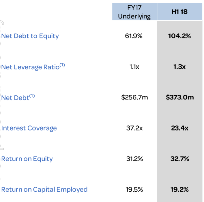
Task: Select the Interest Coverage label
Action: click(29, 128)
